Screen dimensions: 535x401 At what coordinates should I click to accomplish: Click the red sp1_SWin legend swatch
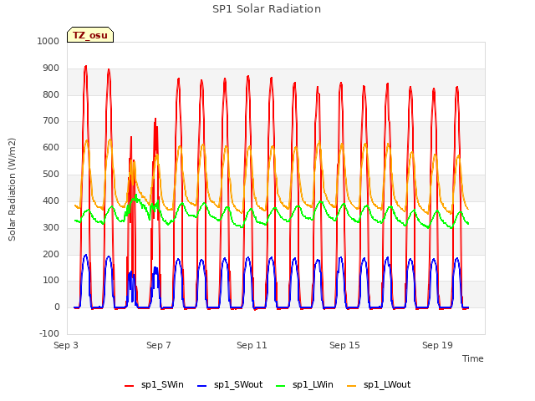click(x=130, y=386)
